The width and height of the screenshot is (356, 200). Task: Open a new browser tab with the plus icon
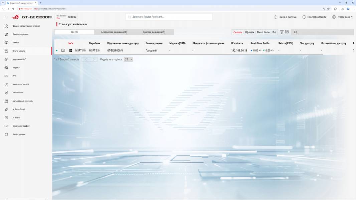tap(41, 3)
